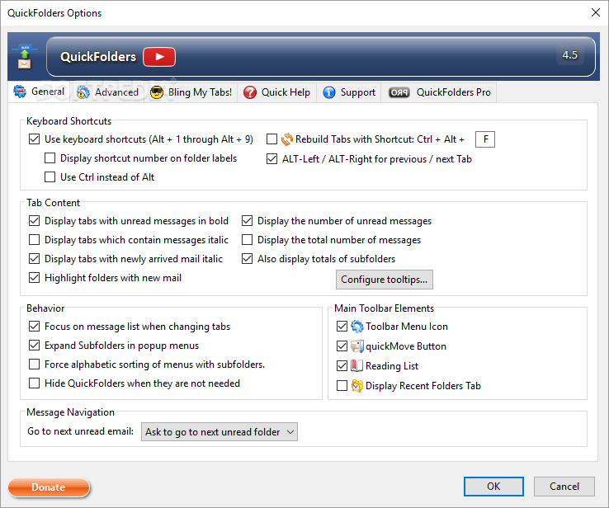Toggle Display the number of unread messages

point(247,221)
